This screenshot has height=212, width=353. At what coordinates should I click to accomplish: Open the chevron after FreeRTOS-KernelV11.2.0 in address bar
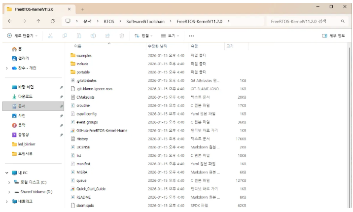[228, 21]
